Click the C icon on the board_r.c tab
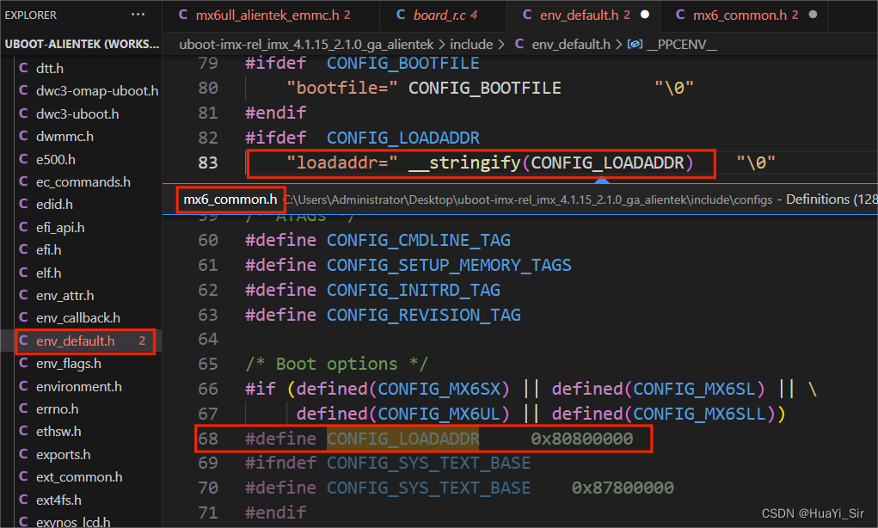 pyautogui.click(x=401, y=15)
